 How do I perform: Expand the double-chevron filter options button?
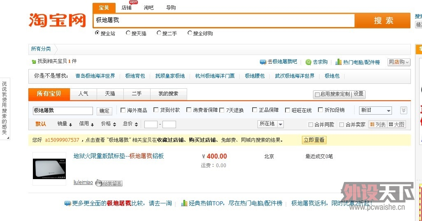[x=403, y=110]
